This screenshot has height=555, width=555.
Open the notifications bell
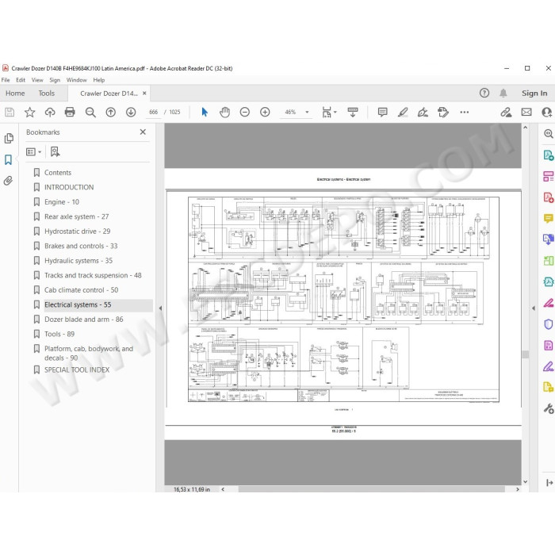pos(503,93)
